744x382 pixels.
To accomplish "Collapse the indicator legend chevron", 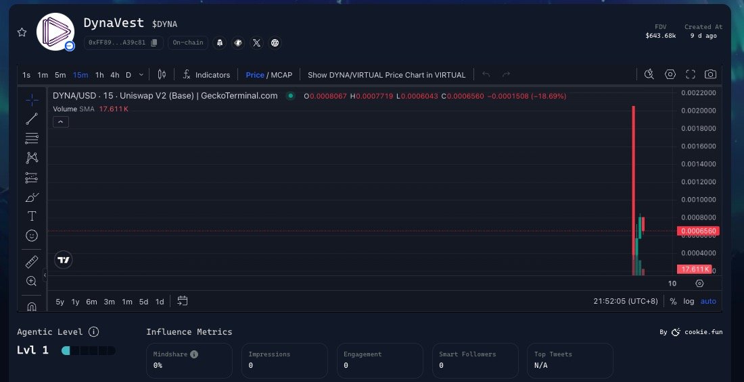I will (61, 121).
